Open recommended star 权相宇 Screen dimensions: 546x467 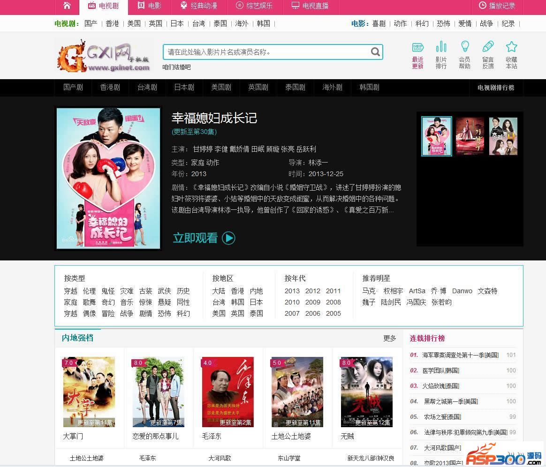pyautogui.click(x=393, y=291)
